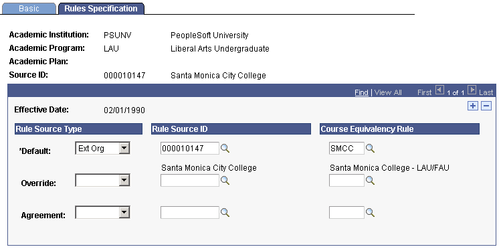Image resolution: width=501 pixels, height=249 pixels.
Task: Go to next row arrow
Action: click(x=472, y=90)
